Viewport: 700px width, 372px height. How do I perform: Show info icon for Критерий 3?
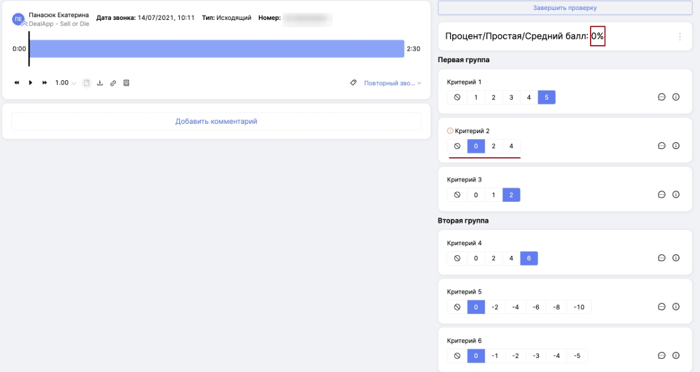[676, 195]
